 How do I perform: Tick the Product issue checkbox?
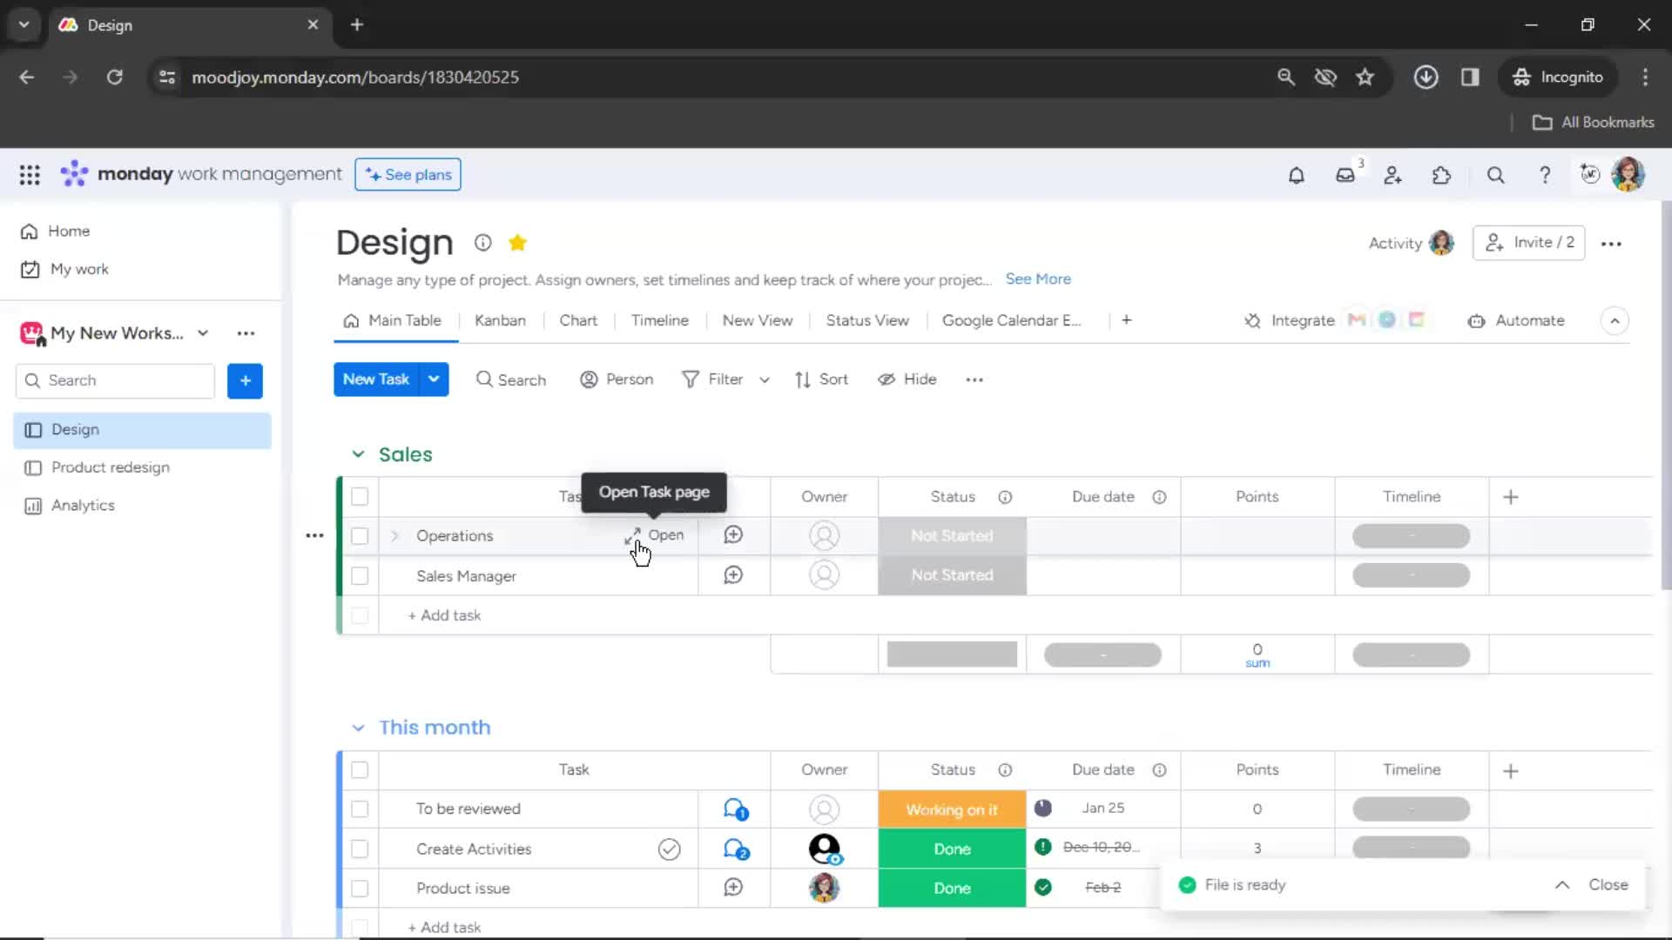tap(360, 889)
